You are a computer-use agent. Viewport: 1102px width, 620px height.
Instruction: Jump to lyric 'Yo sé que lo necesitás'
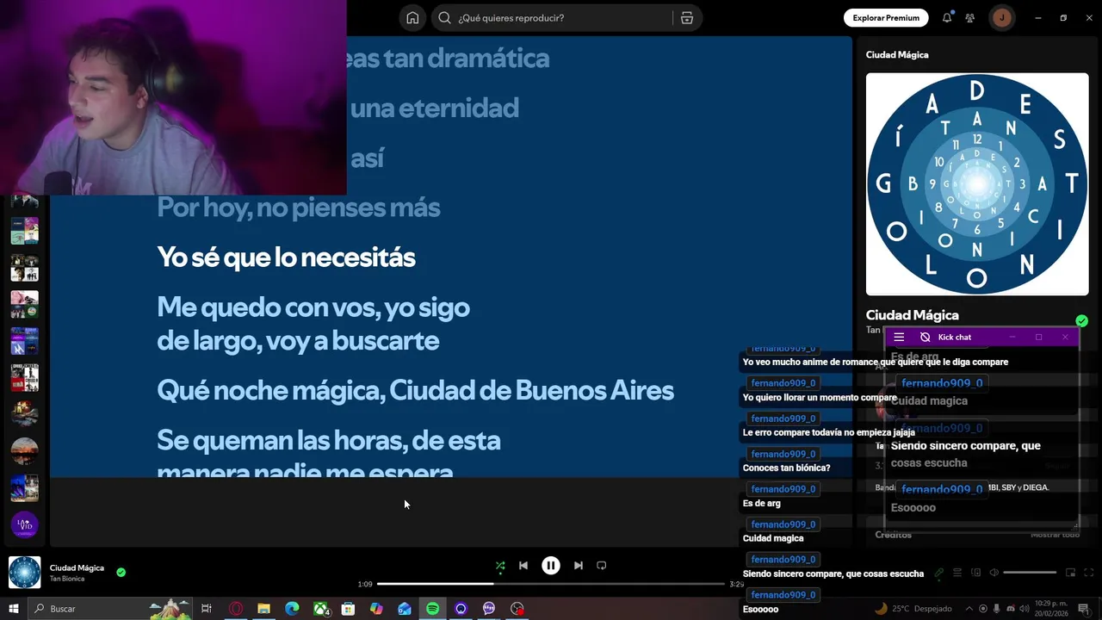pyautogui.click(x=286, y=257)
